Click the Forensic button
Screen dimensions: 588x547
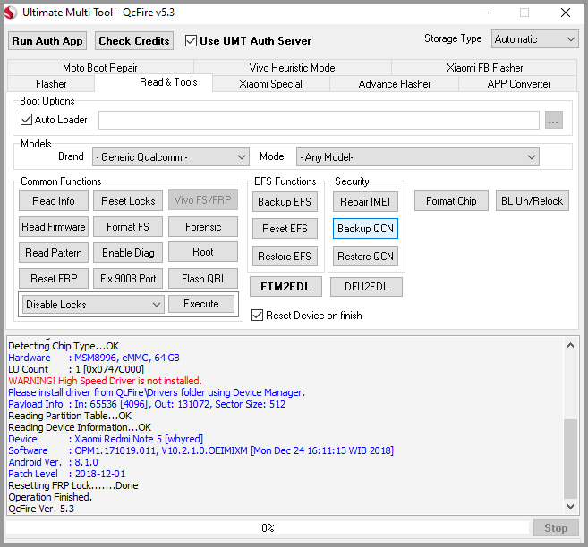(203, 227)
